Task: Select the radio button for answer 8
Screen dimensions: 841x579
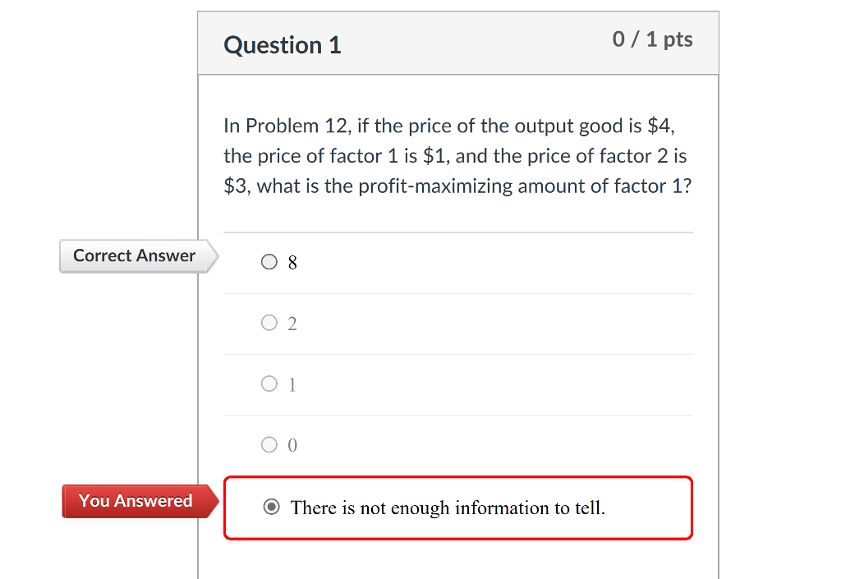Action: pos(269,262)
